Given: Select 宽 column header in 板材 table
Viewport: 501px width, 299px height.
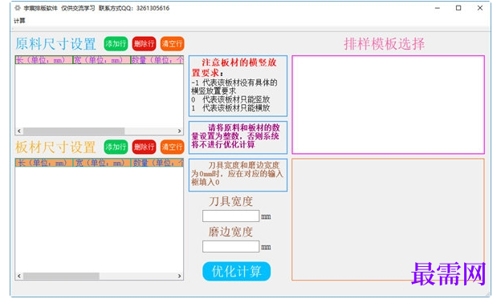Looking at the screenshot, I should coord(102,163).
